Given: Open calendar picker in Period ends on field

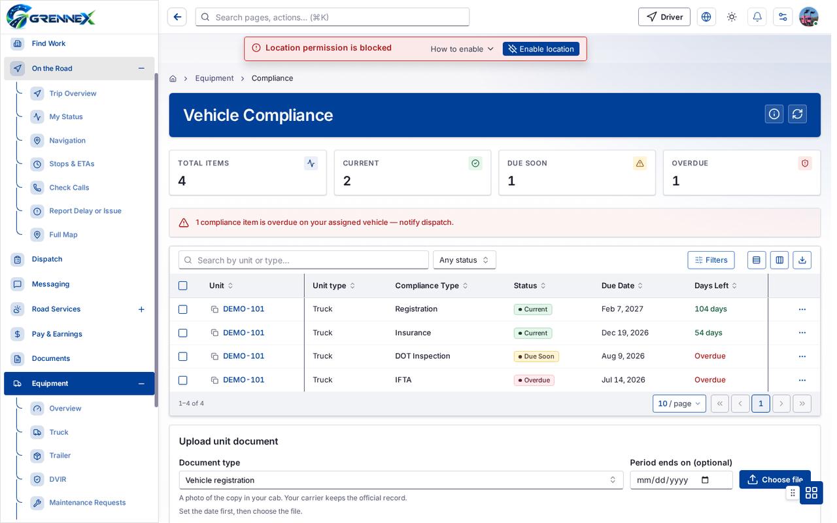Looking at the screenshot, I should (x=705, y=480).
